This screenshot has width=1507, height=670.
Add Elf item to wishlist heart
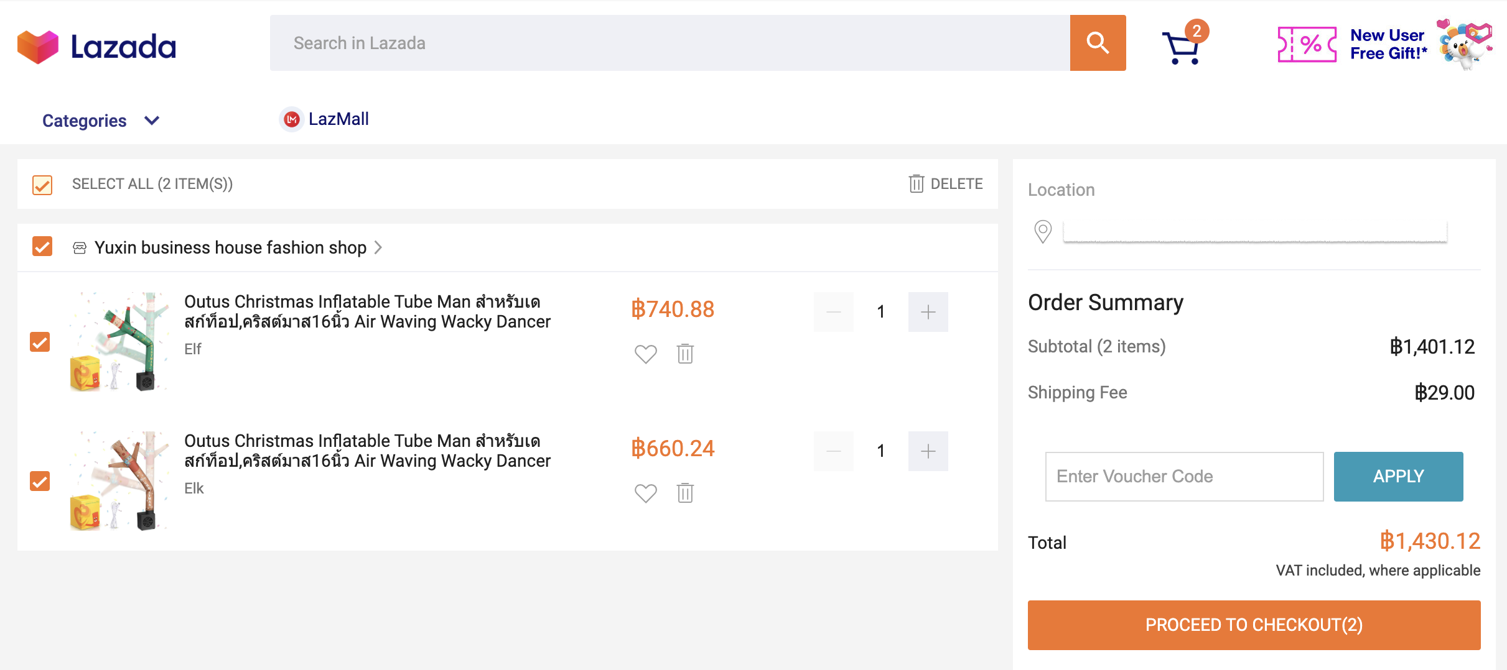[645, 354]
